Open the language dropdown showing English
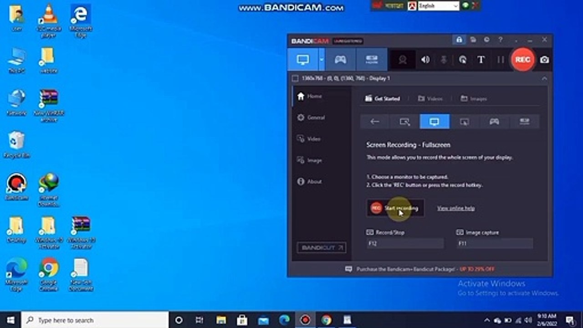Screen dimensions: 583x328 439,6
